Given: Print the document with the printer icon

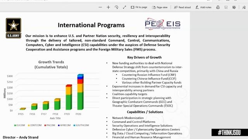Looking at the screenshot, I should pos(218,7).
